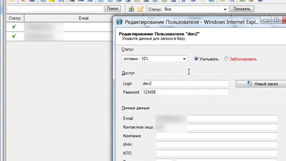Click the green checkmark in the first user row
Screen dimensions: 286x161
[x=14, y=27]
